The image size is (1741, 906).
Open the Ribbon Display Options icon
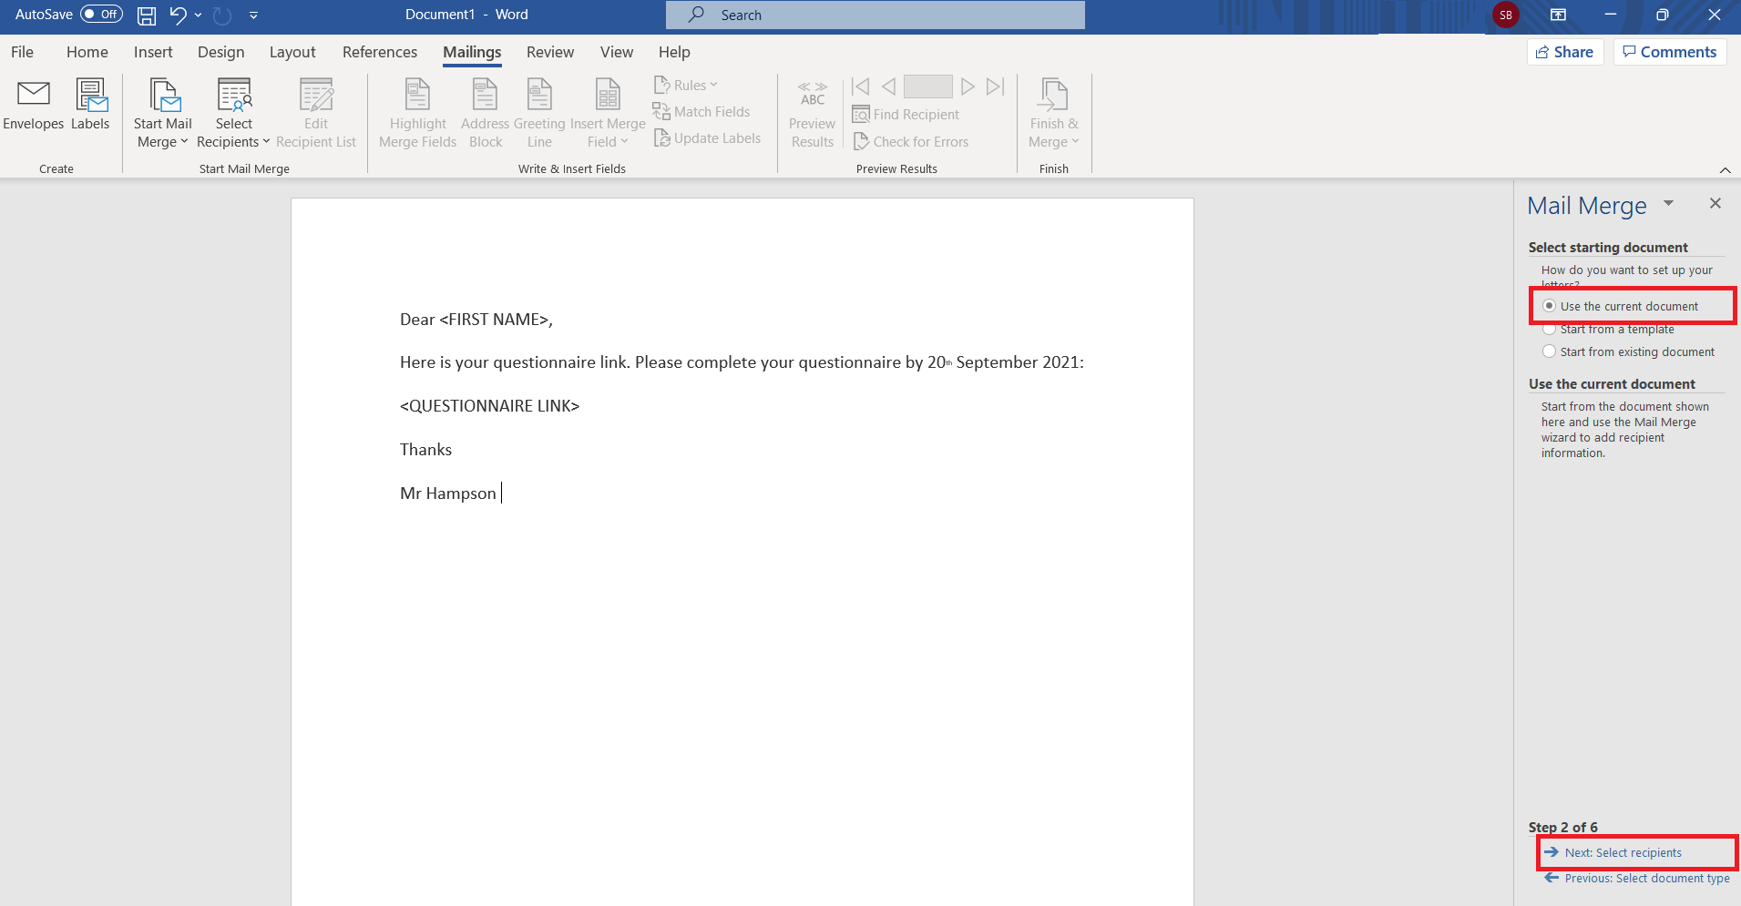point(1558,15)
